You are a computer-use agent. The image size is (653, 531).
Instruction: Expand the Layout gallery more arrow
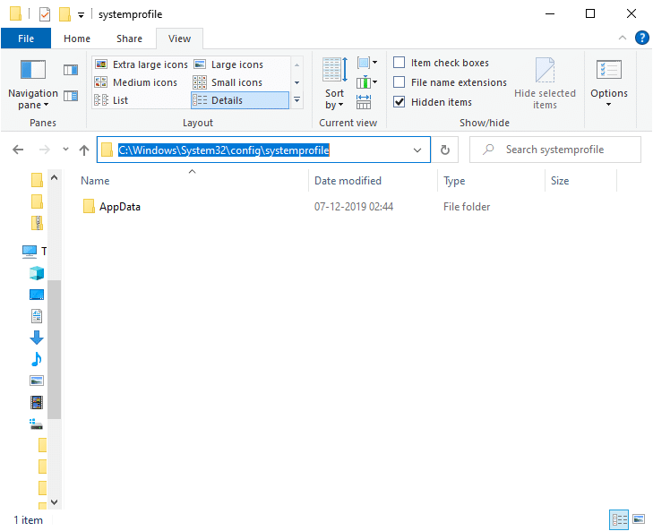[297, 100]
